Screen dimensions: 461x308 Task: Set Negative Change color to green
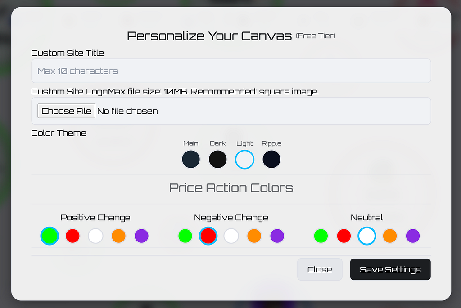tap(185, 236)
